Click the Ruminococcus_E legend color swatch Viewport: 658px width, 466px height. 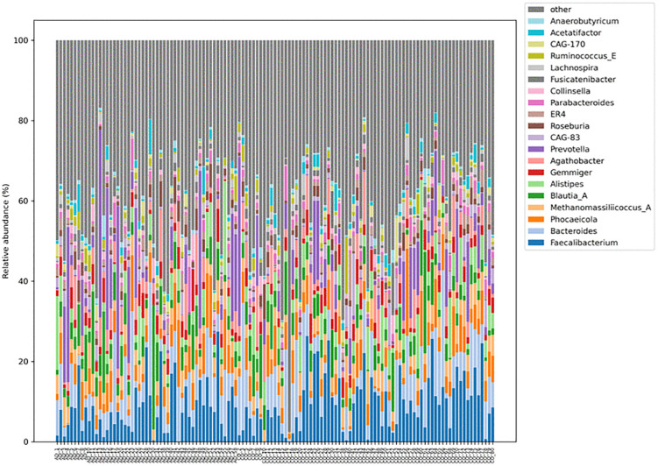(536, 56)
